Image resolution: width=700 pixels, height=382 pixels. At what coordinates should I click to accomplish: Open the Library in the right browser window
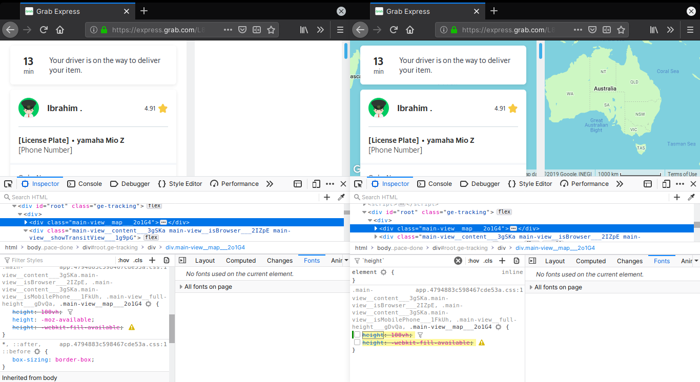pyautogui.click(x=654, y=30)
